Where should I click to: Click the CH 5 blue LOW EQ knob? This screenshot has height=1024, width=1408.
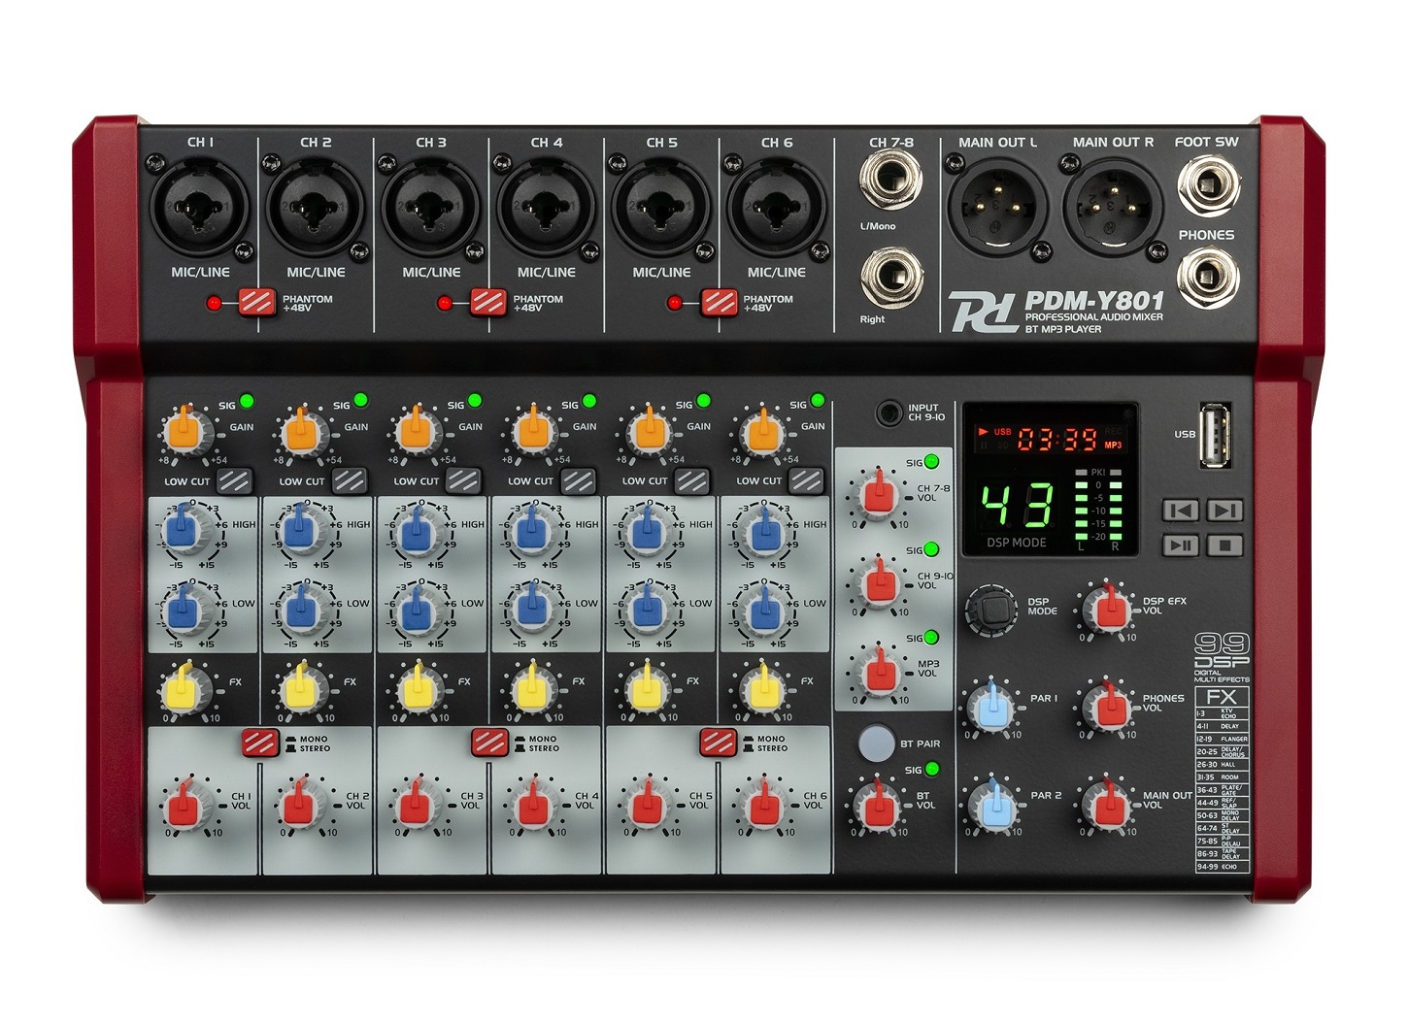[646, 611]
